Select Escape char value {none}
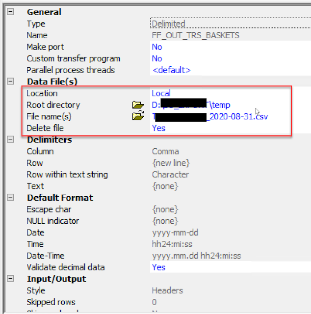Viewport: 311px width, 314px height. point(165,209)
